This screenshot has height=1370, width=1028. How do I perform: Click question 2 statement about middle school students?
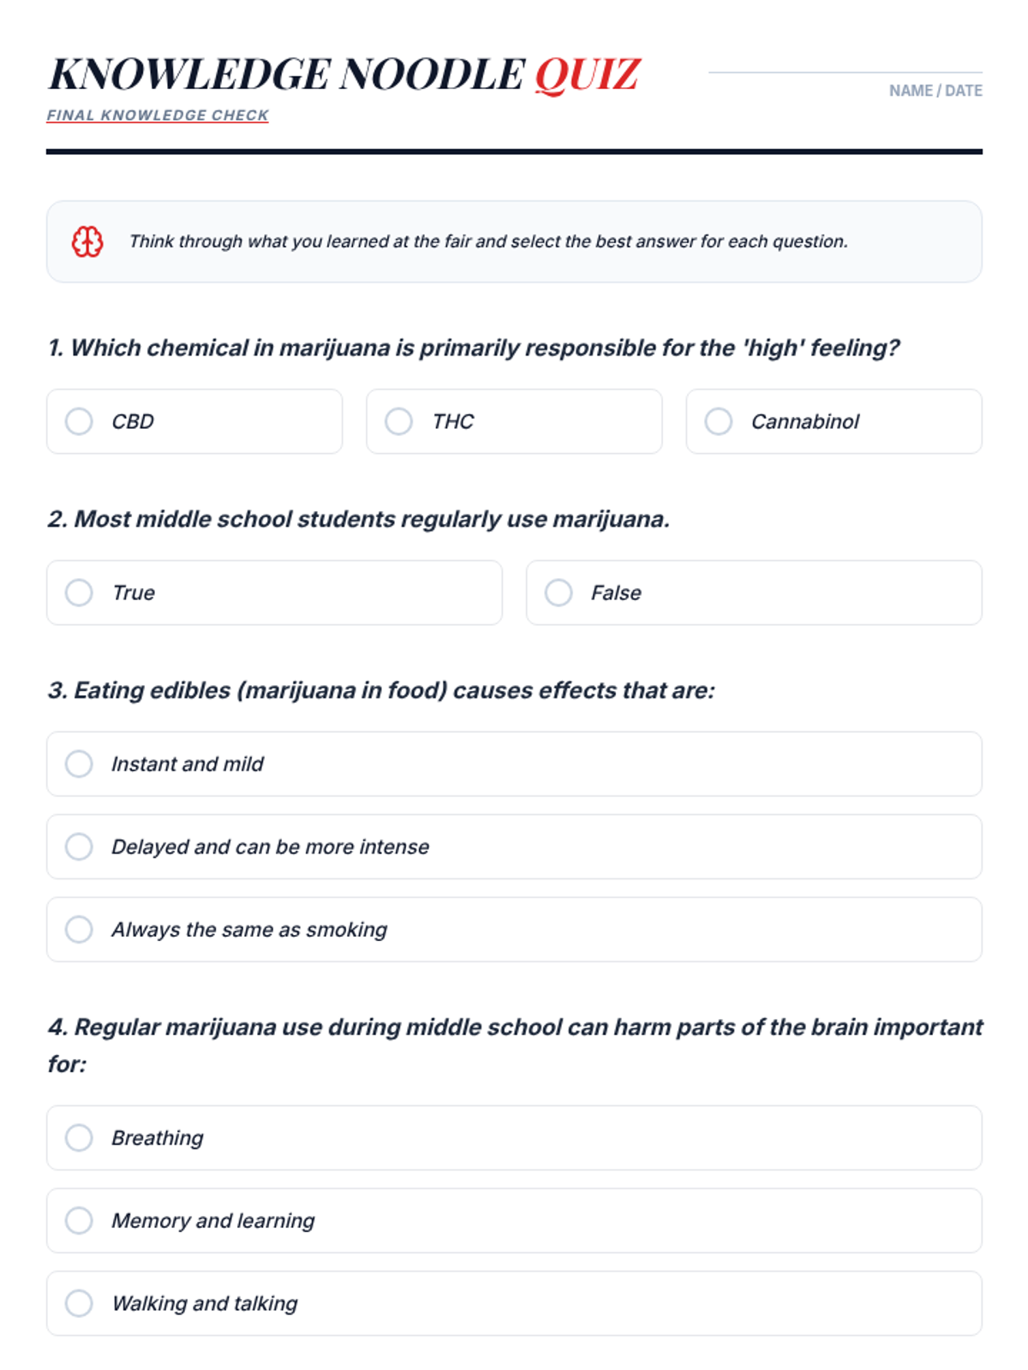point(359,519)
